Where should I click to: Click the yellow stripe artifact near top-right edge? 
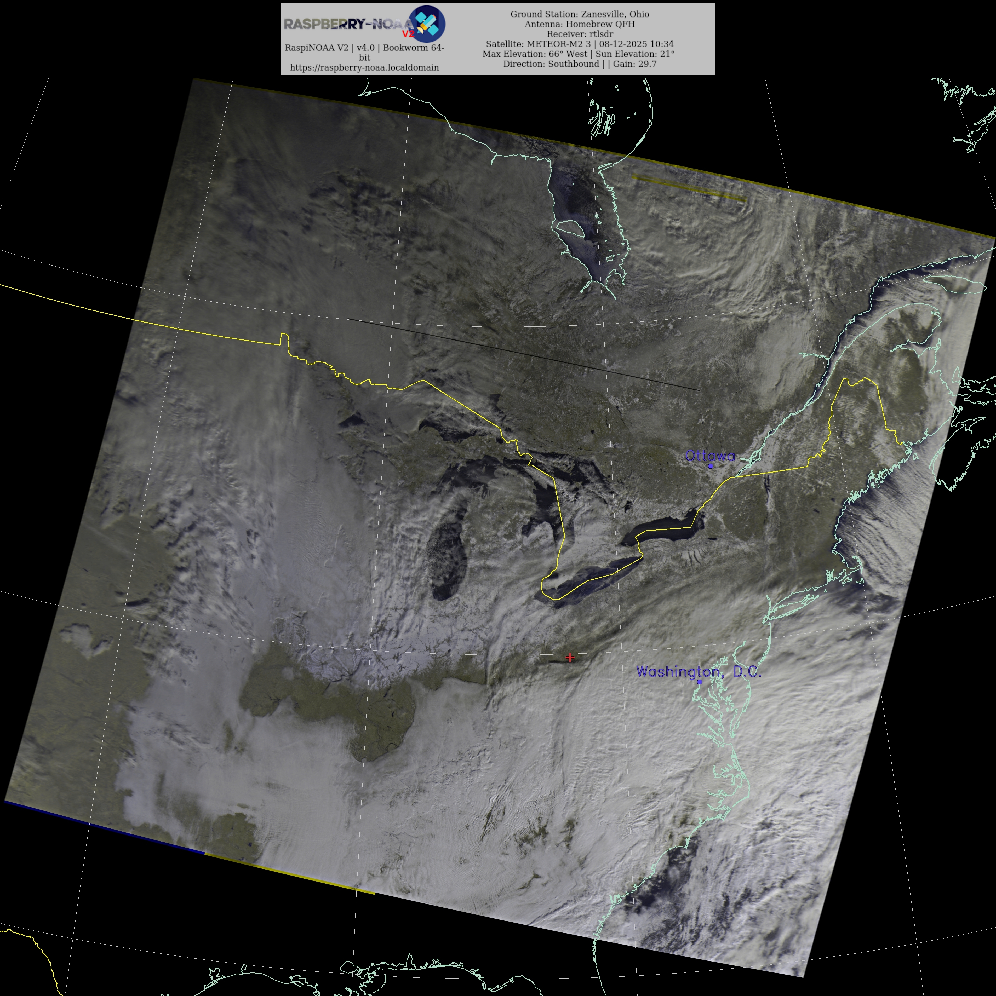(689, 189)
